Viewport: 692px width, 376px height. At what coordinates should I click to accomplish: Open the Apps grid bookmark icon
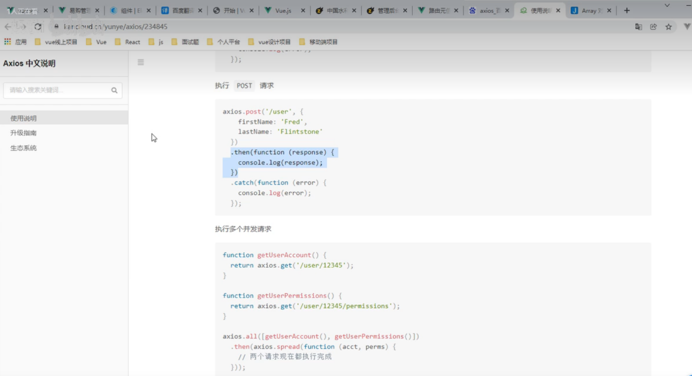(8, 42)
